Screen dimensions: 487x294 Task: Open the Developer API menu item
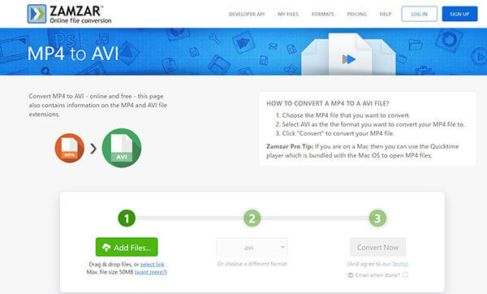(247, 14)
